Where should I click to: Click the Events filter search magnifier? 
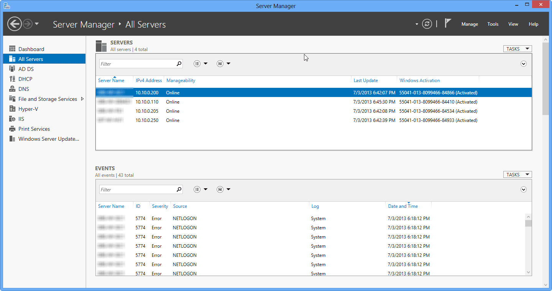[179, 189]
